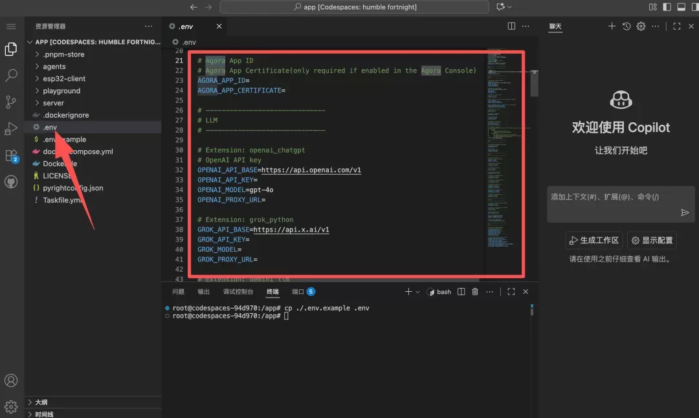The image size is (699, 418).
Task: Start a new chat with plus icon
Action: coord(612,27)
